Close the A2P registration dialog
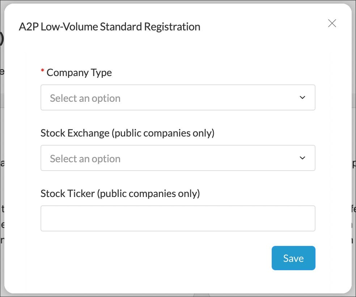This screenshot has width=356, height=297. tap(332, 24)
